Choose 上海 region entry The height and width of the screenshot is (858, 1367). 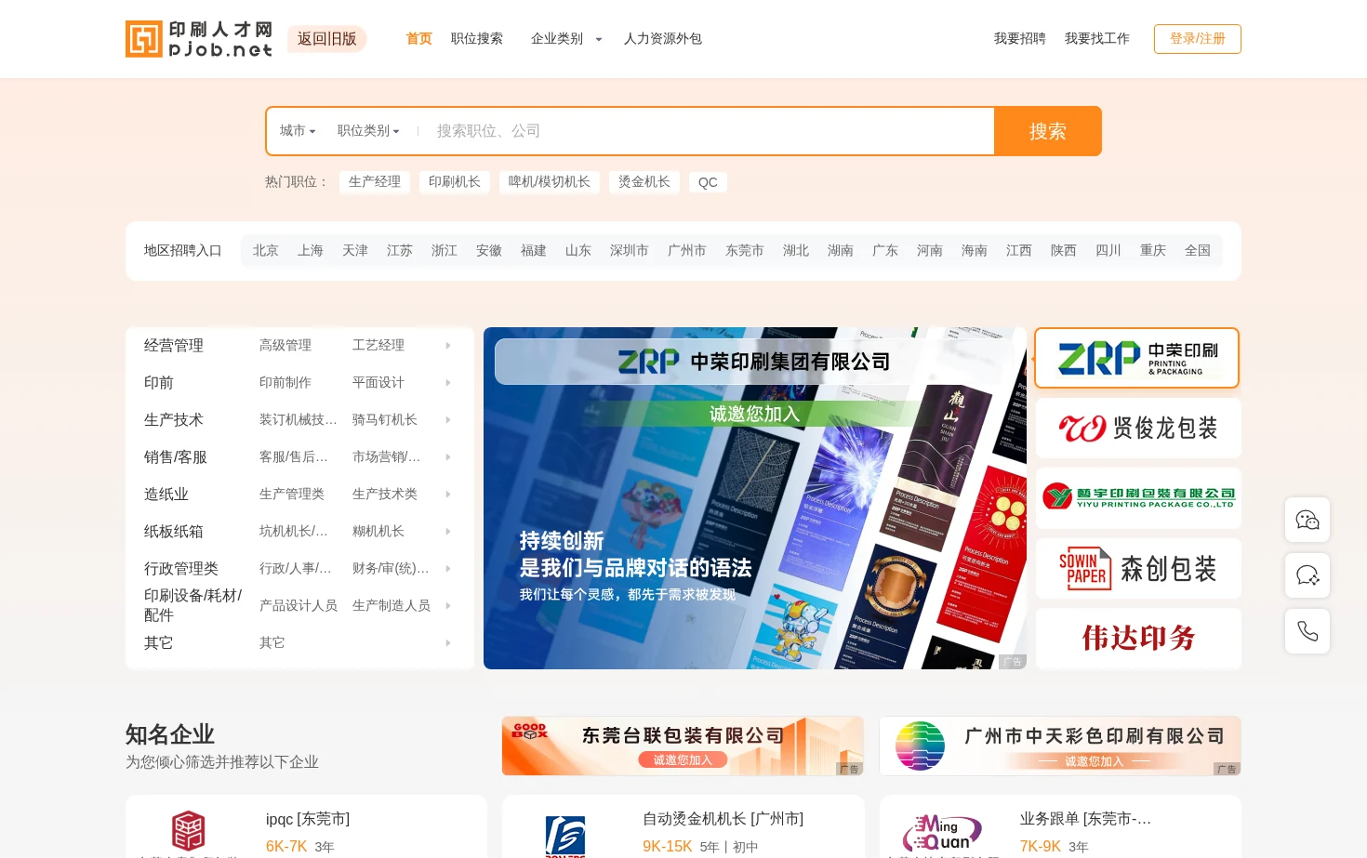point(311,251)
